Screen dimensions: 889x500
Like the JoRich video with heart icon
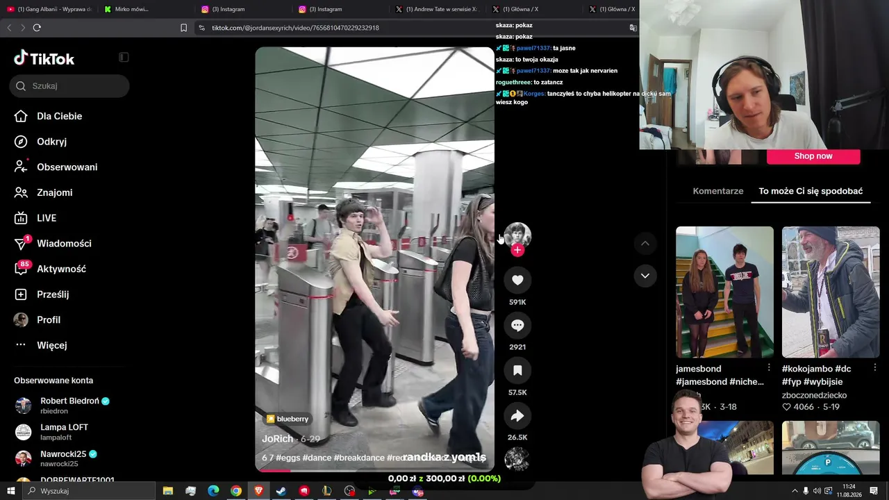pyautogui.click(x=517, y=280)
